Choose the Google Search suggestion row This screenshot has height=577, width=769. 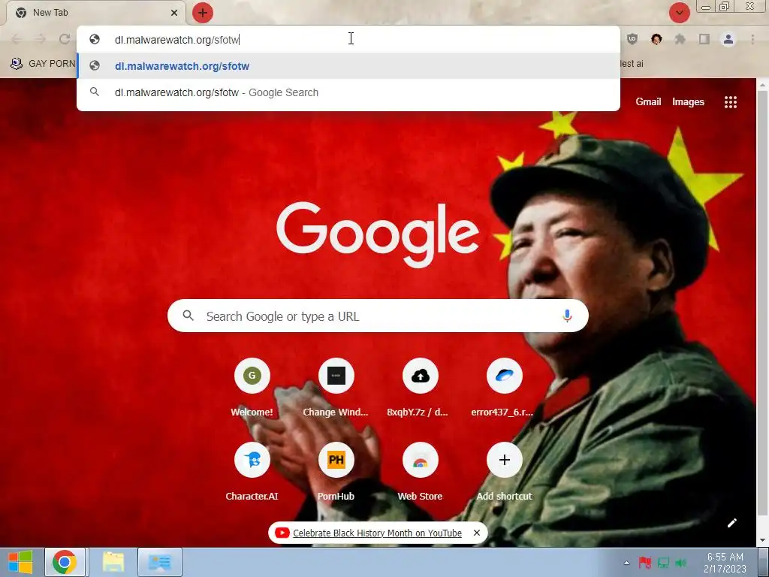(348, 92)
